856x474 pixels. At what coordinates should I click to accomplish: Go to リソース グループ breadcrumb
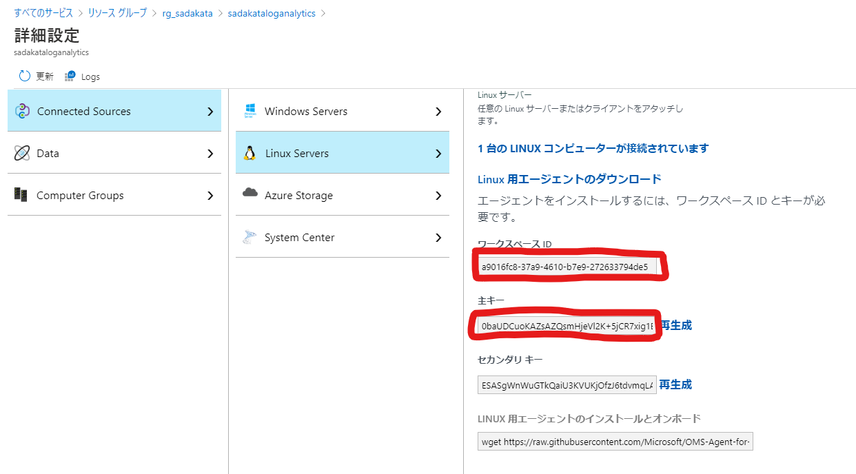(117, 13)
